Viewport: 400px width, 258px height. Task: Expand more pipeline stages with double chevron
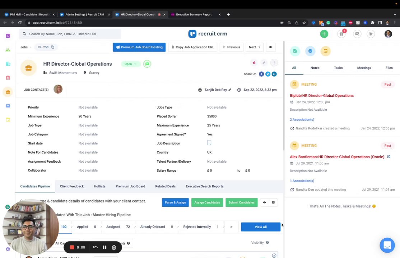[231, 227]
